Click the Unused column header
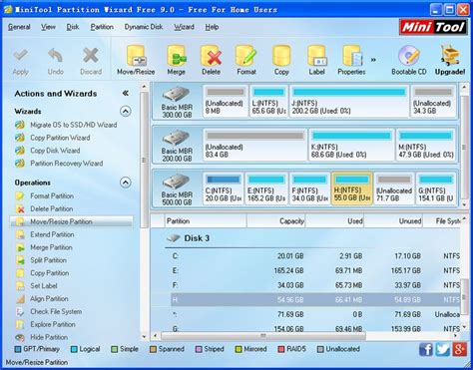Image resolution: width=473 pixels, height=370 pixels. [393, 221]
